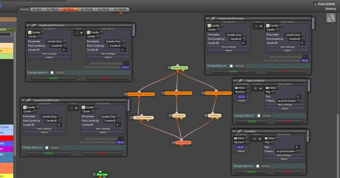Screen dimensions: 340x178
Task: Tick Change Status checkbox in close4-close3Formula panel
Action: click(x=231, y=66)
